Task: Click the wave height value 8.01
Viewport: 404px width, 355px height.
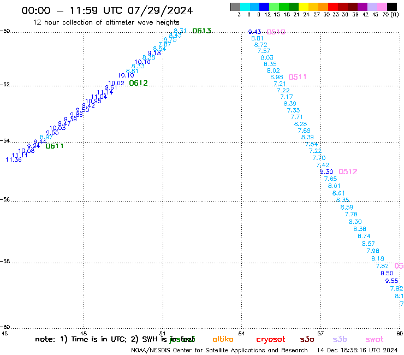Action: (x=334, y=186)
